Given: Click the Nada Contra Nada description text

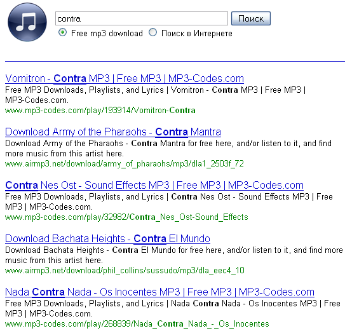Looking at the screenshot, I should (x=173, y=309).
